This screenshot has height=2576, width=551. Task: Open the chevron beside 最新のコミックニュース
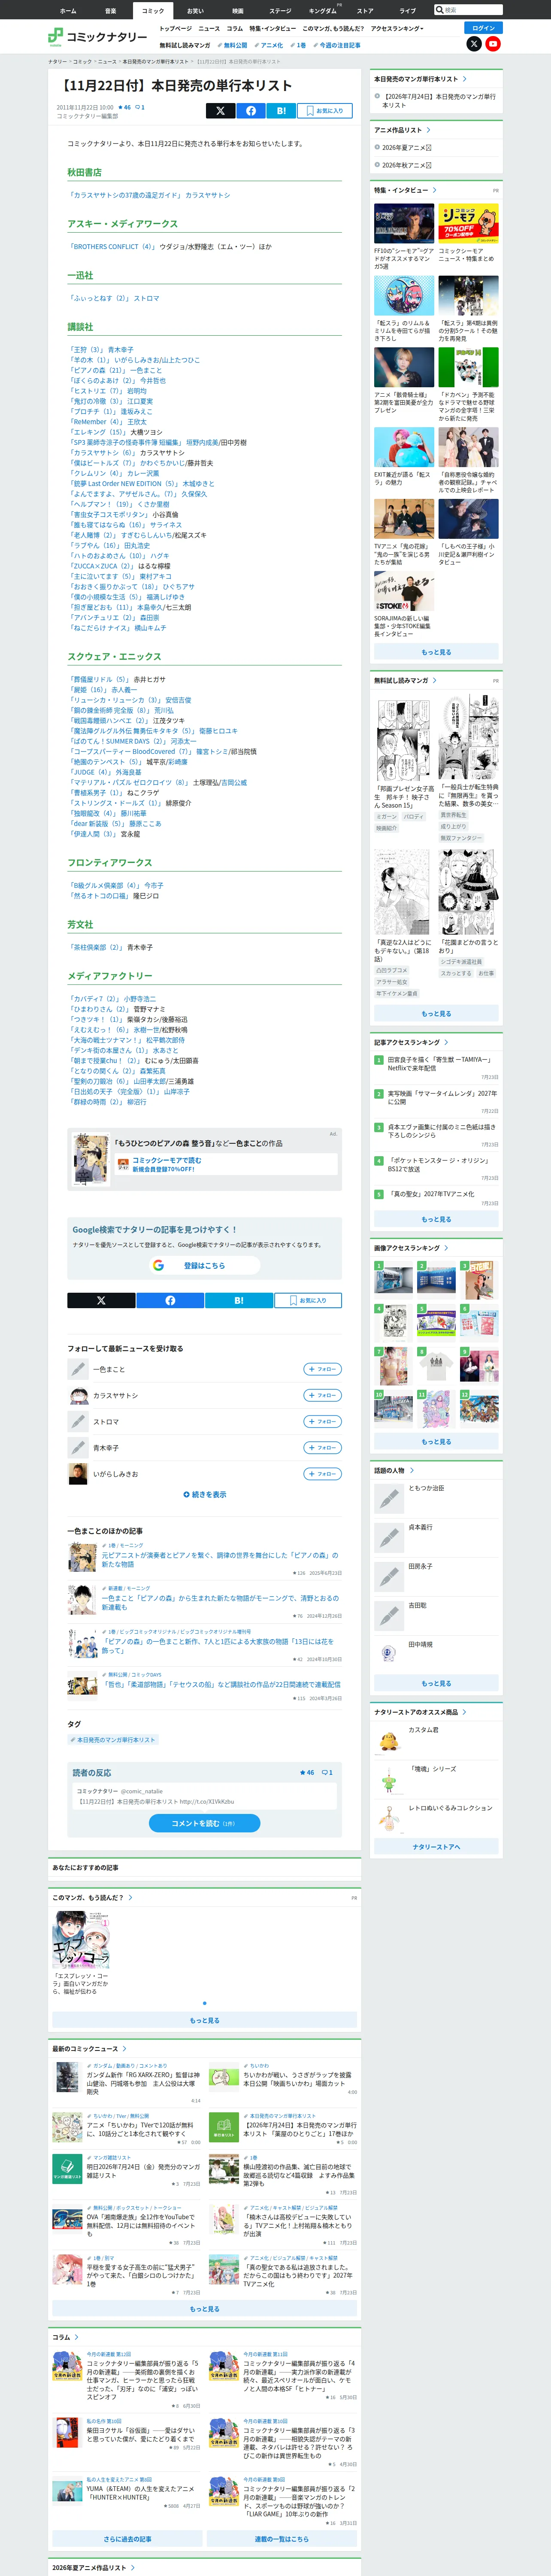[x=124, y=2049]
